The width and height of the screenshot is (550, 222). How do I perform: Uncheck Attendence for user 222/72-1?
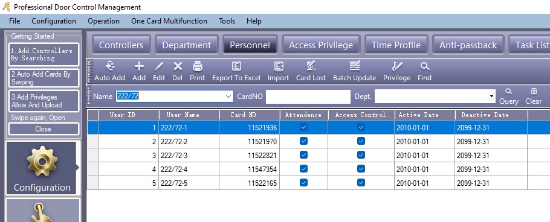click(x=304, y=127)
